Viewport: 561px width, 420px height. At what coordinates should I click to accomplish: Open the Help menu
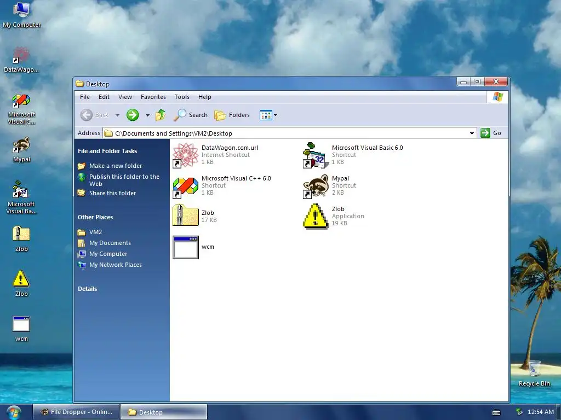tap(205, 97)
